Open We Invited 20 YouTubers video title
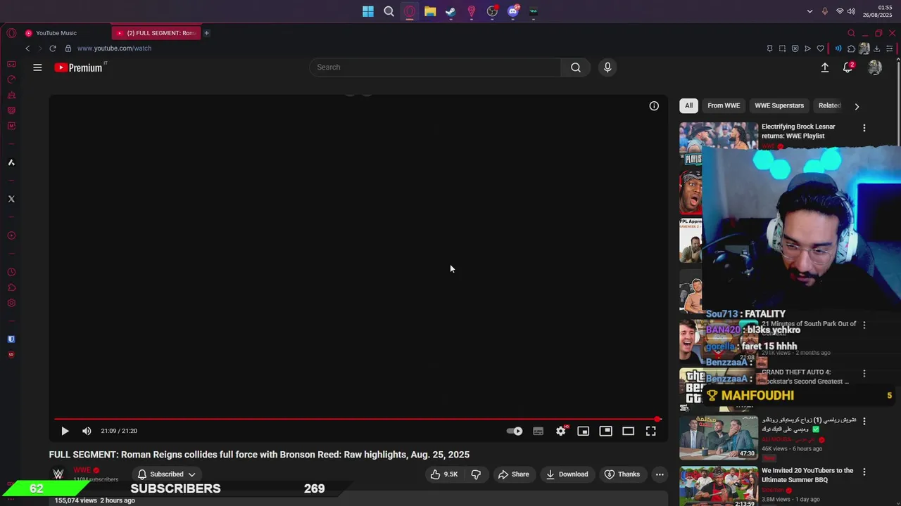901x506 pixels. (x=807, y=475)
